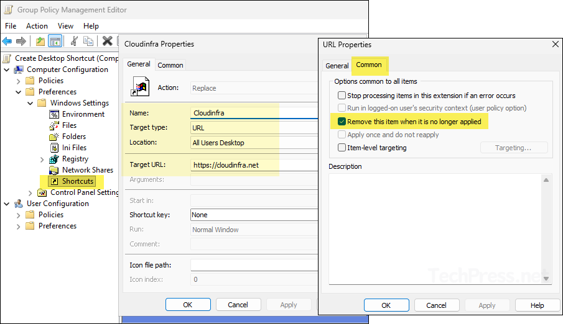Click the Policies folder icon under Computer Configuration
Viewport: 563px width, 324px height.
(x=30, y=81)
